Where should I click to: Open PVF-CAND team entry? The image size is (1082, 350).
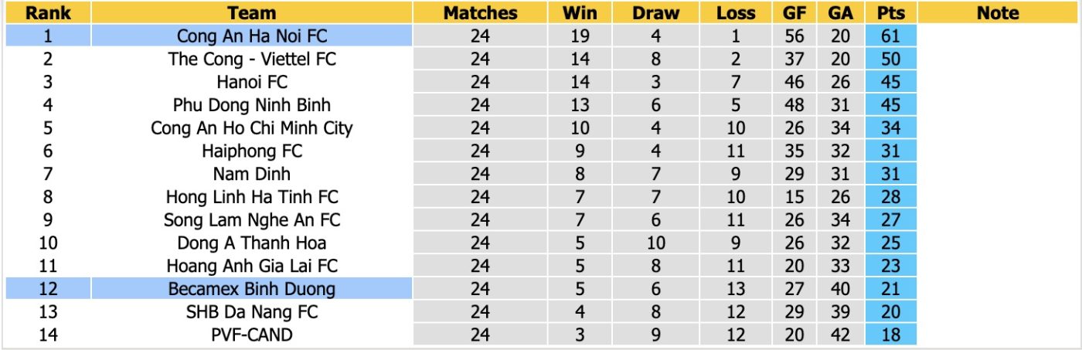click(252, 335)
